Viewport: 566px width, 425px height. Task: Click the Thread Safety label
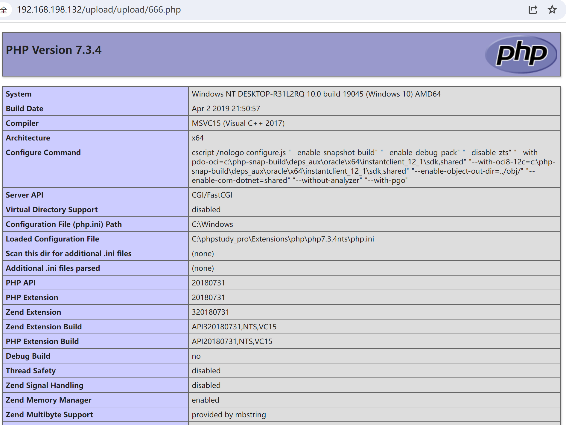click(x=31, y=371)
